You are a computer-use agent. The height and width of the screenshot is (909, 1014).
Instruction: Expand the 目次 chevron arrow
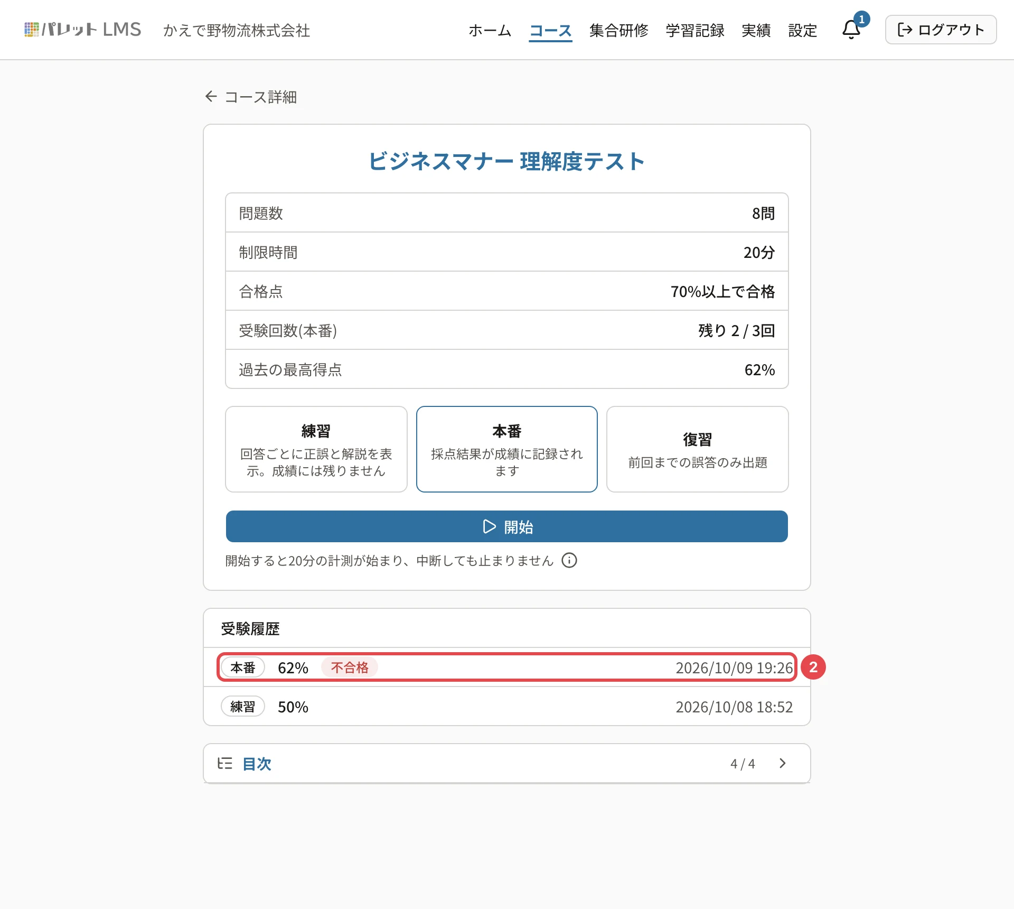coord(782,763)
